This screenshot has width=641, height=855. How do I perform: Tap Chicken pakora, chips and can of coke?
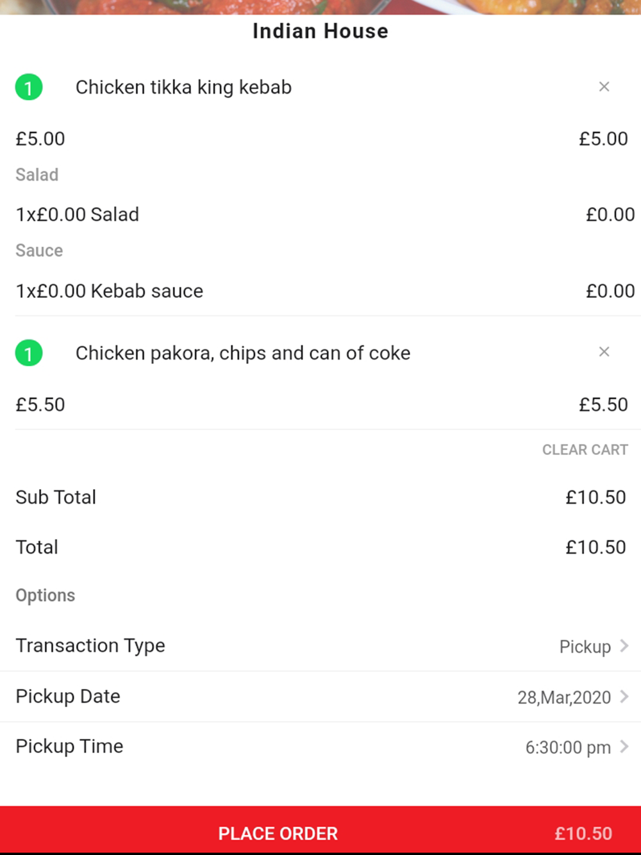pos(243,353)
